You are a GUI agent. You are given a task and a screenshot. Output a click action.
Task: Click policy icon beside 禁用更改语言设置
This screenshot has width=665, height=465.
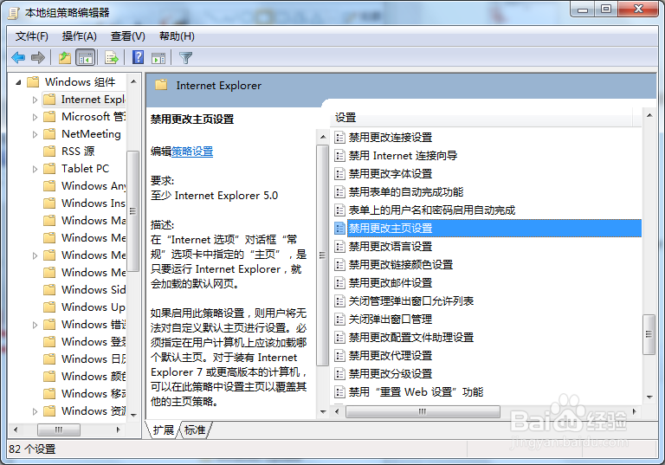[x=339, y=247]
